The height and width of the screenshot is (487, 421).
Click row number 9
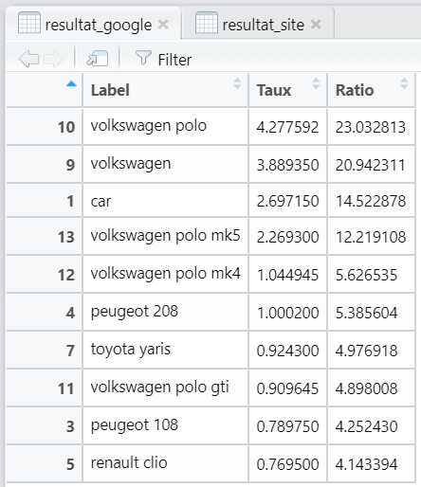[x=70, y=165]
